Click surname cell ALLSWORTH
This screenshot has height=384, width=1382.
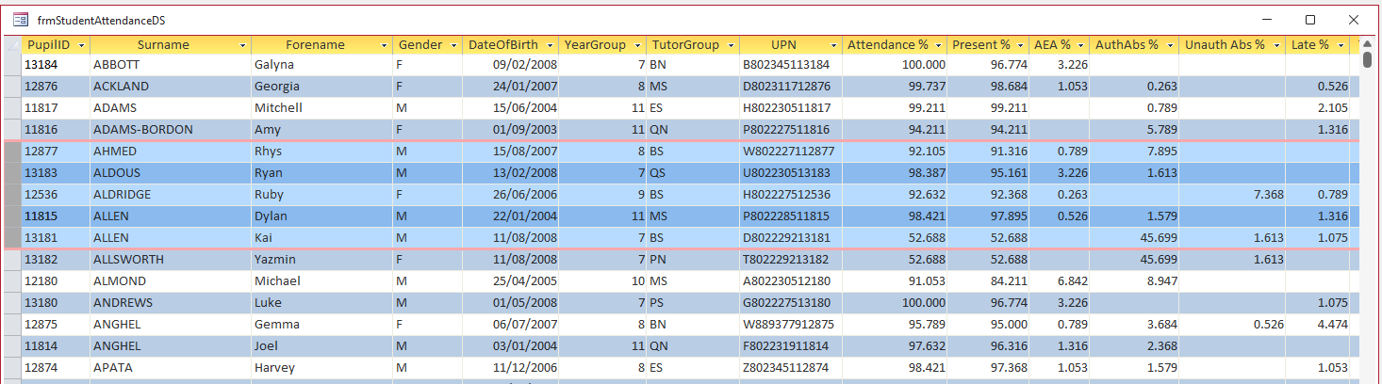(x=171, y=260)
